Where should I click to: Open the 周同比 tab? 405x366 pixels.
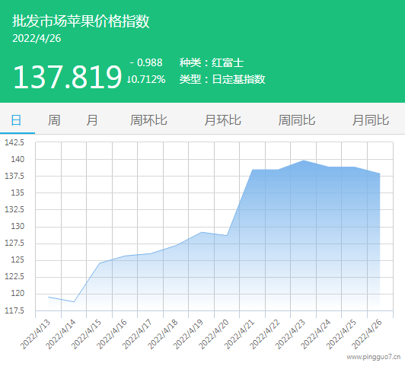point(297,120)
